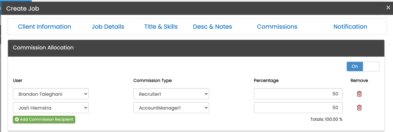The width and height of the screenshot is (393, 132).
Task: Switch to the Client Information tab
Action: (x=44, y=27)
